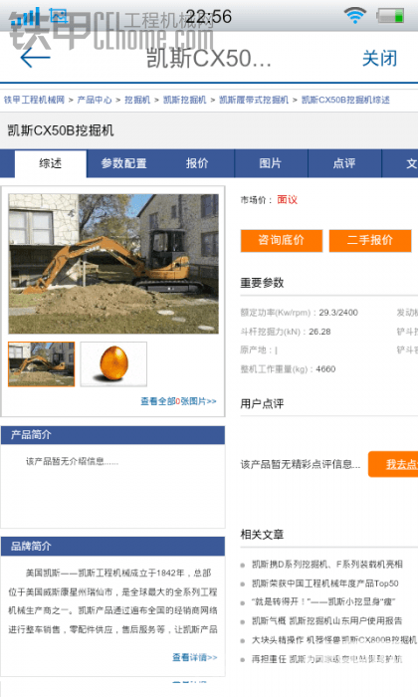Switch to the 报价 tab
The height and width of the screenshot is (697, 418).
[197, 163]
